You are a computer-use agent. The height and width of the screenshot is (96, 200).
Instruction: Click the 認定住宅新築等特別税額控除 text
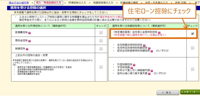pos(133,51)
